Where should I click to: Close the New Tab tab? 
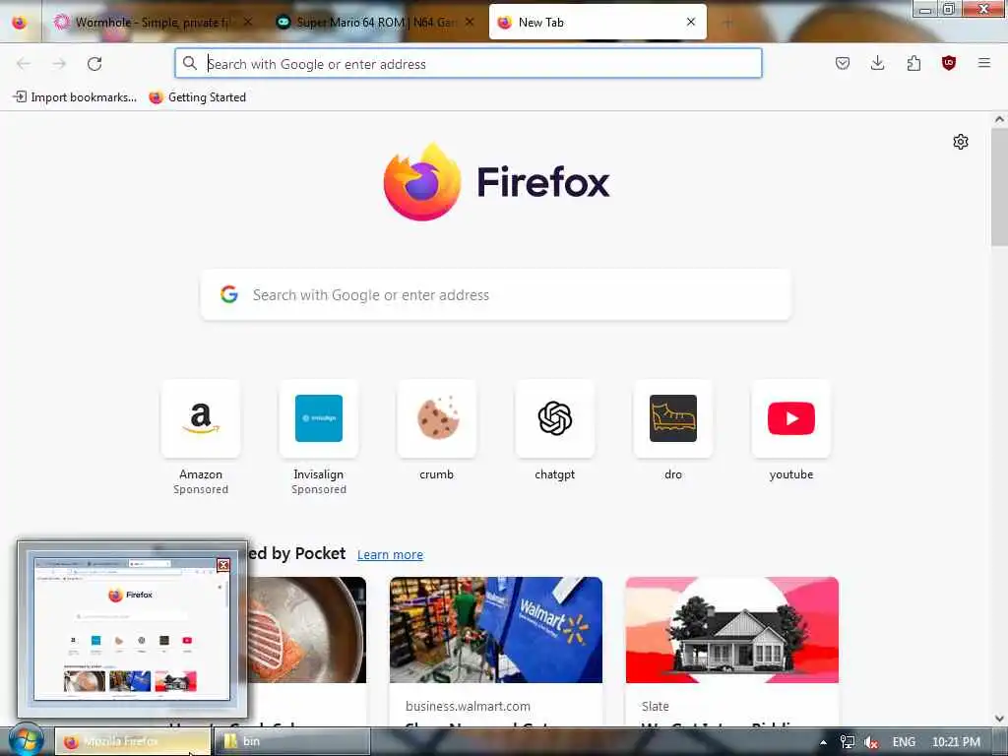pyautogui.click(x=690, y=22)
